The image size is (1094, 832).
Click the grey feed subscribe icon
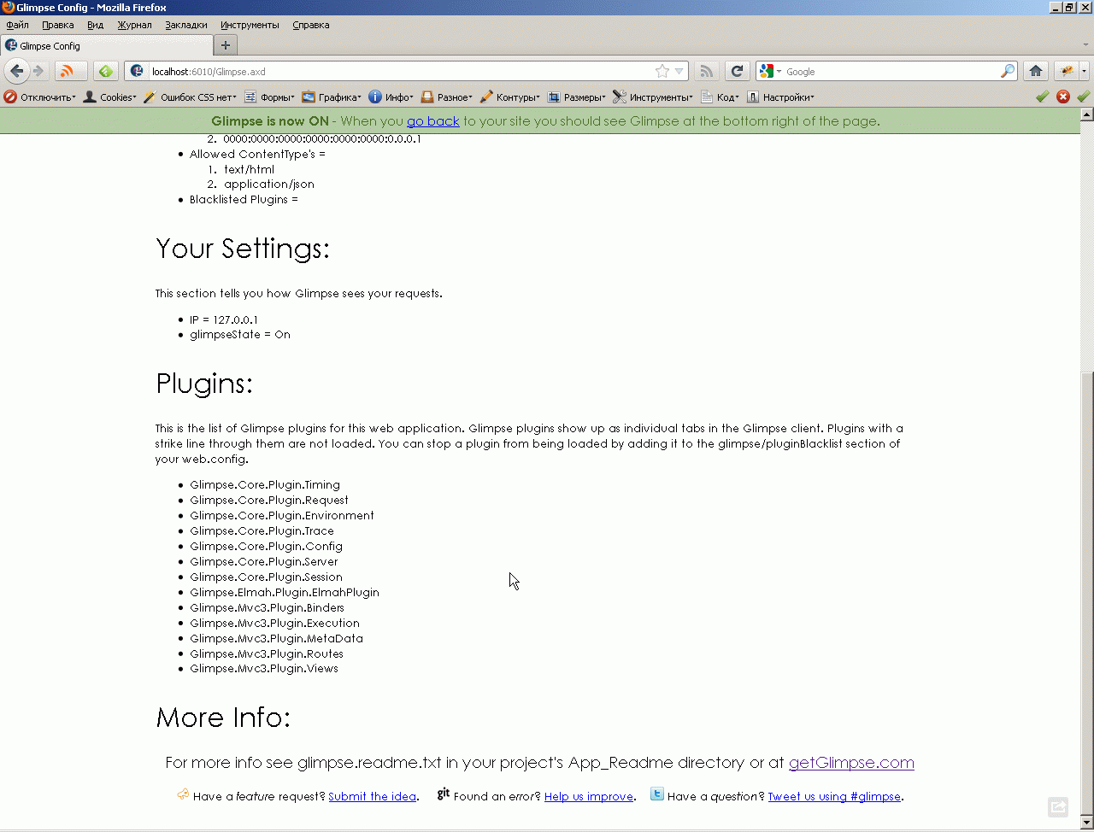[x=706, y=71]
